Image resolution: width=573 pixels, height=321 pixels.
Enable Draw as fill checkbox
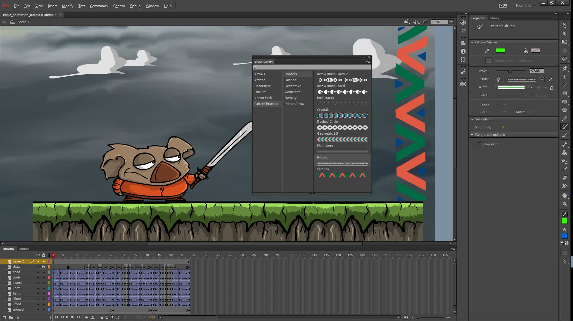click(x=479, y=144)
